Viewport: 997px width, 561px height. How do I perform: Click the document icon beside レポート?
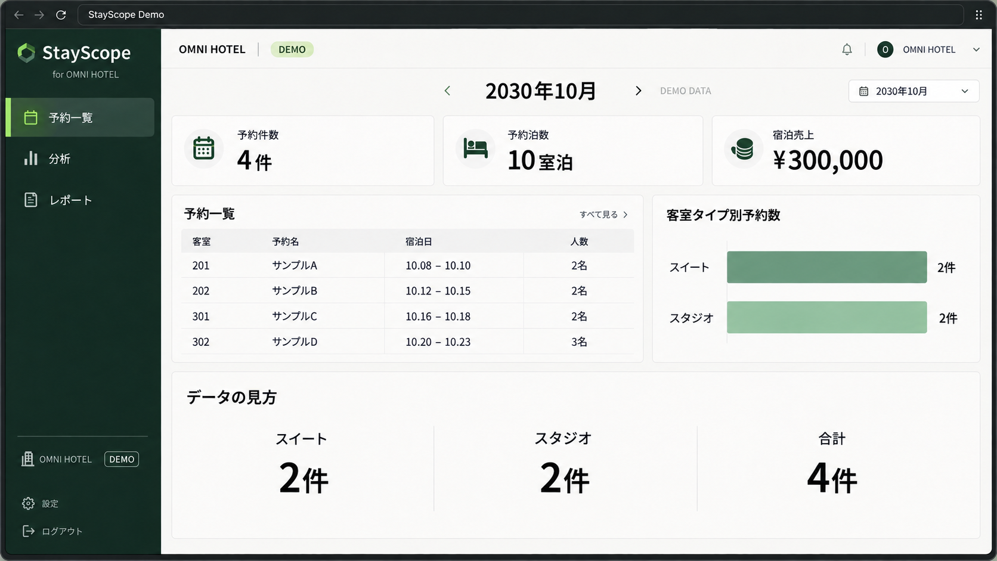30,200
